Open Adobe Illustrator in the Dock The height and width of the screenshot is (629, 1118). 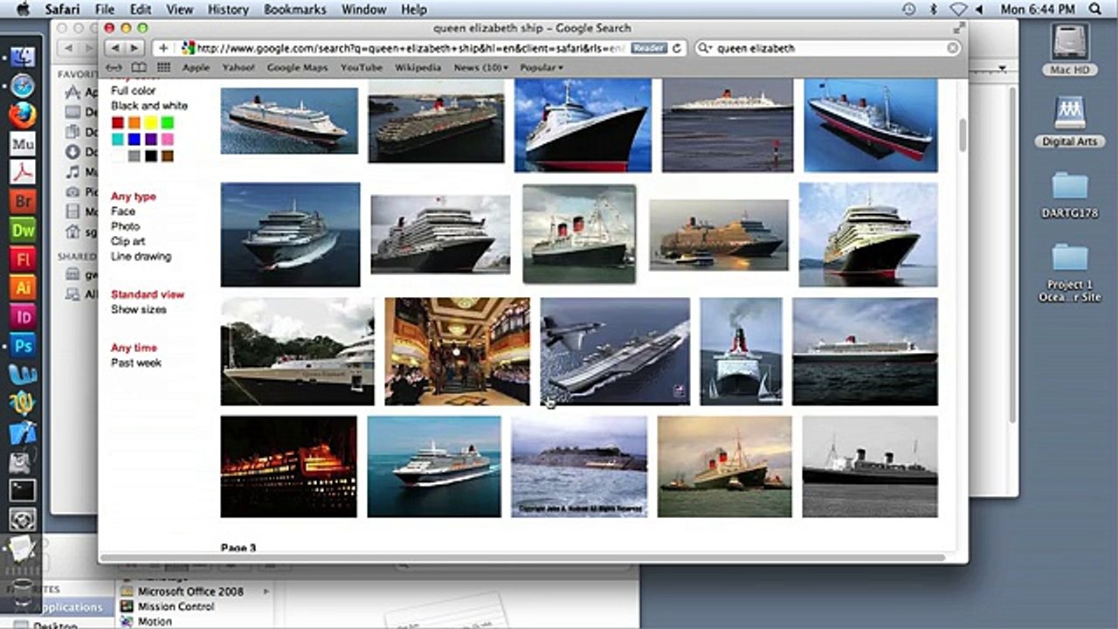[23, 287]
